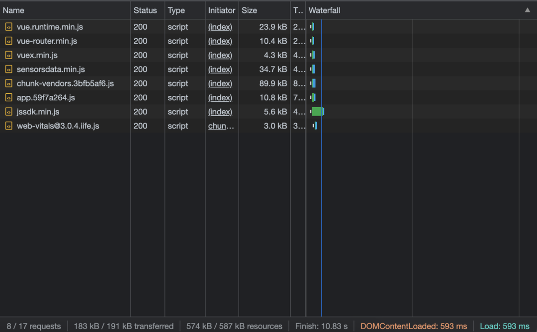Open the (index) initiator link for jssdk.min.js

point(220,112)
